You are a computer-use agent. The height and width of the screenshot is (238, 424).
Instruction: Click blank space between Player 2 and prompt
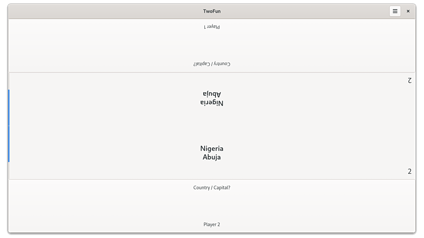pyautogui.click(x=212, y=206)
